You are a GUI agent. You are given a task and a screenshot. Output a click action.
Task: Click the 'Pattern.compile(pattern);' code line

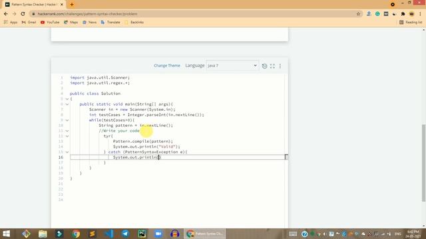point(143,141)
